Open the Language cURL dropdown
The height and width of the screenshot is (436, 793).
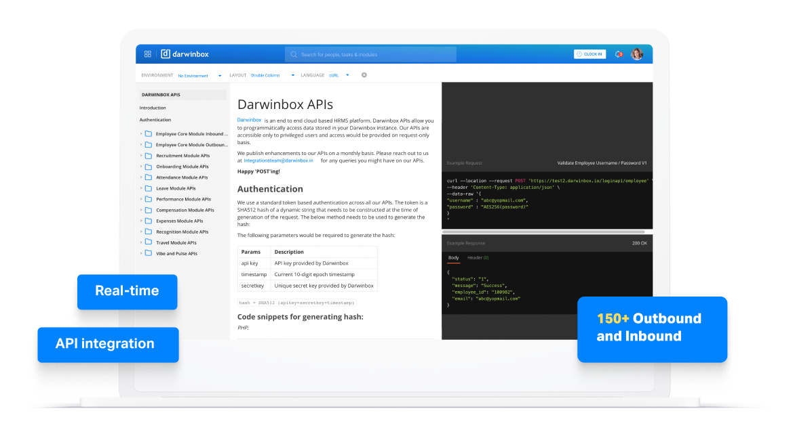(339, 76)
